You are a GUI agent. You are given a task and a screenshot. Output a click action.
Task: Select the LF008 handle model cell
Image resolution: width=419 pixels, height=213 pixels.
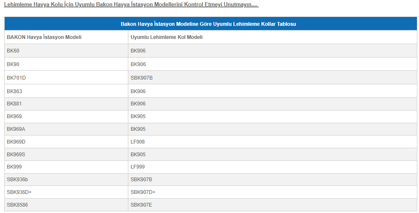[x=138, y=142]
